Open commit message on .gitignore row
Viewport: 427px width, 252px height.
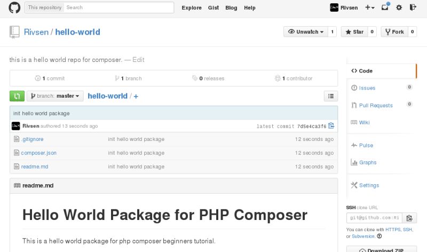(136, 139)
